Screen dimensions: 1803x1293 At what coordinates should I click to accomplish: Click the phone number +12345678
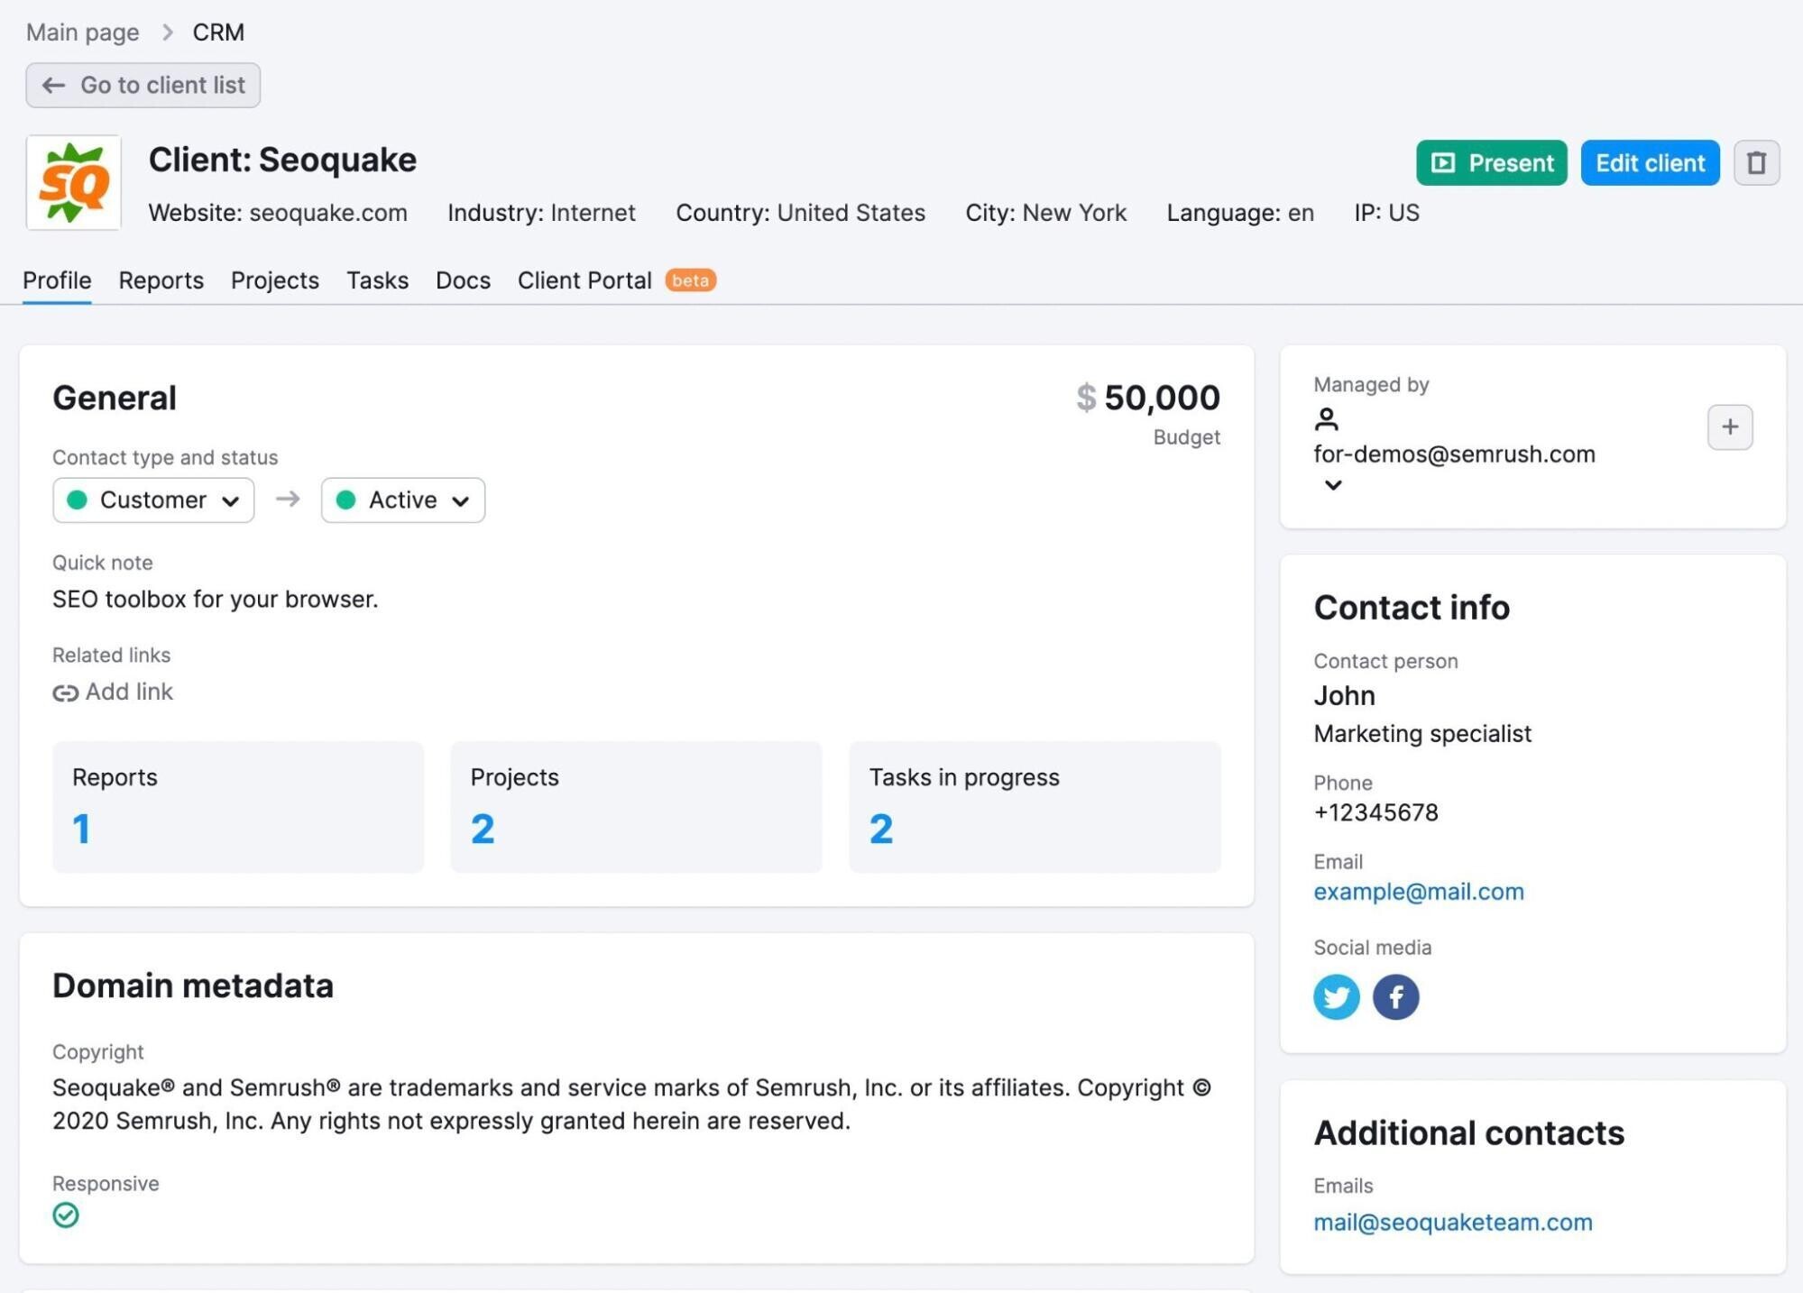pos(1375,812)
